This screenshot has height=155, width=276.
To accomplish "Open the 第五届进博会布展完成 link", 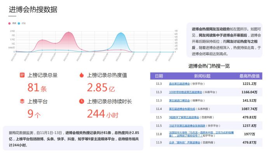I will pos(182,109).
